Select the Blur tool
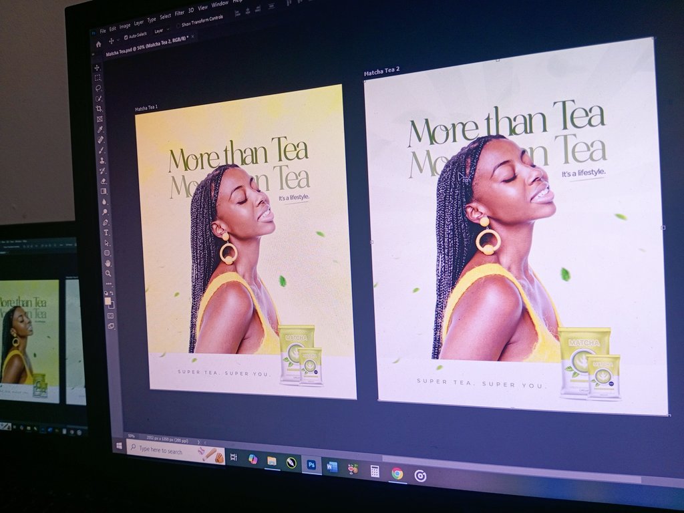The height and width of the screenshot is (513, 684). 104,202
